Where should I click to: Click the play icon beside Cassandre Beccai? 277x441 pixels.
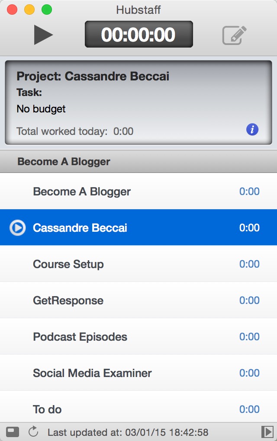[x=17, y=227]
